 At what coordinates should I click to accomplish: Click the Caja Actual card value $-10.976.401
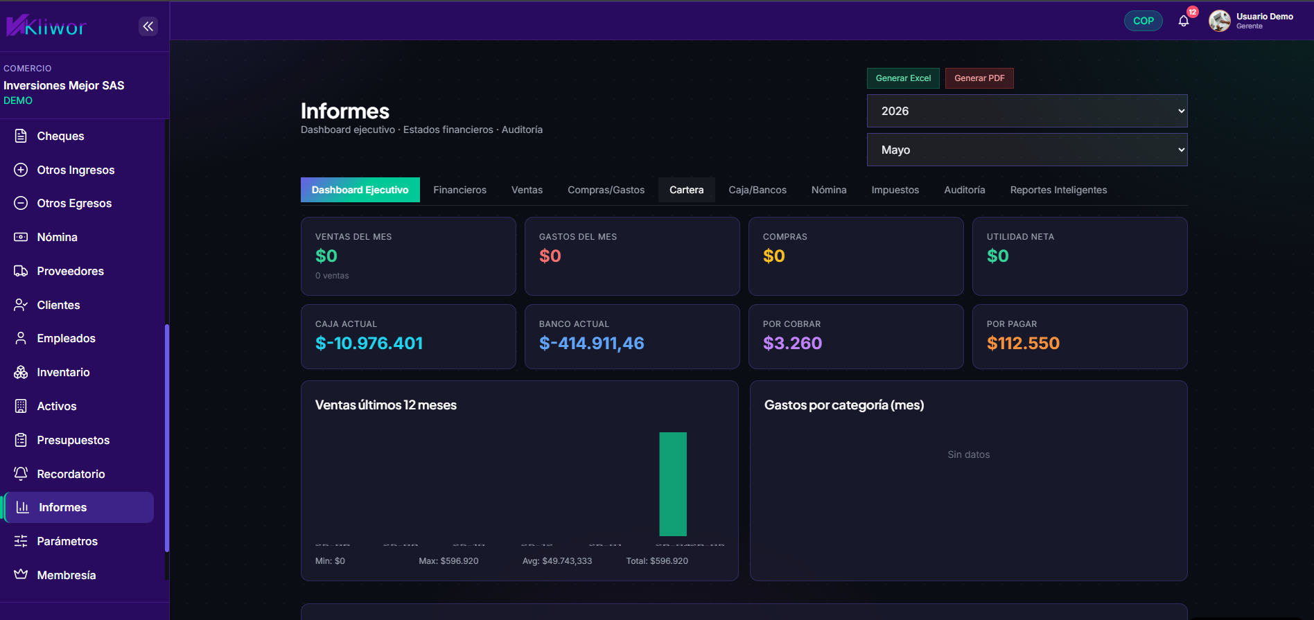pyautogui.click(x=369, y=343)
